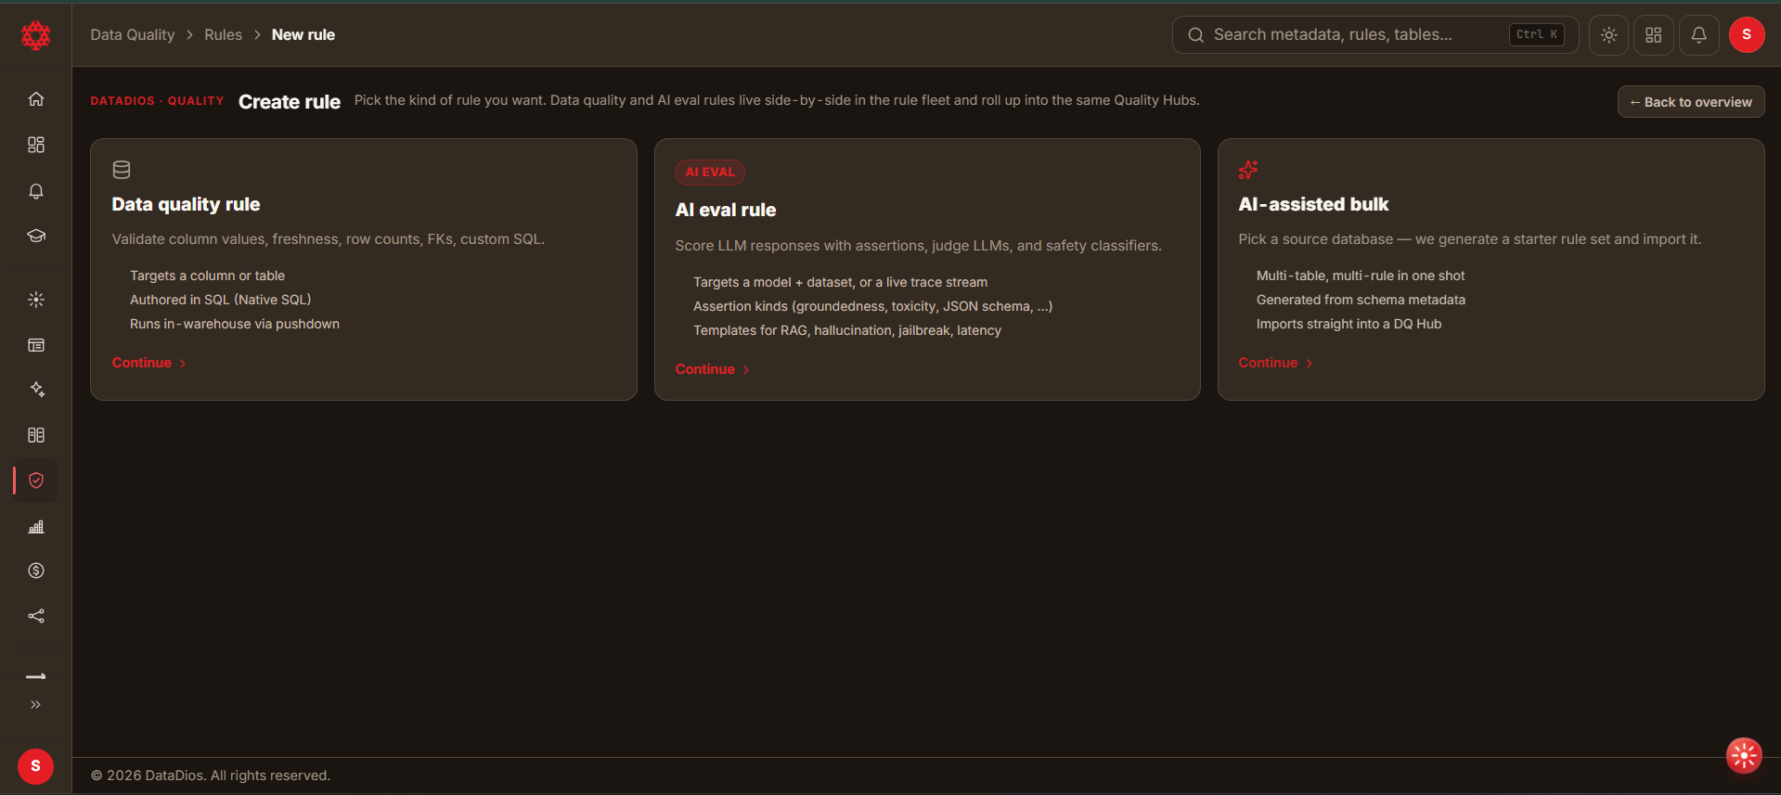Image resolution: width=1781 pixels, height=795 pixels.
Task: Click the database icon on Data quality card
Action: pyautogui.click(x=122, y=170)
